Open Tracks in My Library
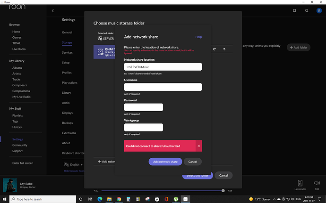326x203 pixels. (16, 80)
